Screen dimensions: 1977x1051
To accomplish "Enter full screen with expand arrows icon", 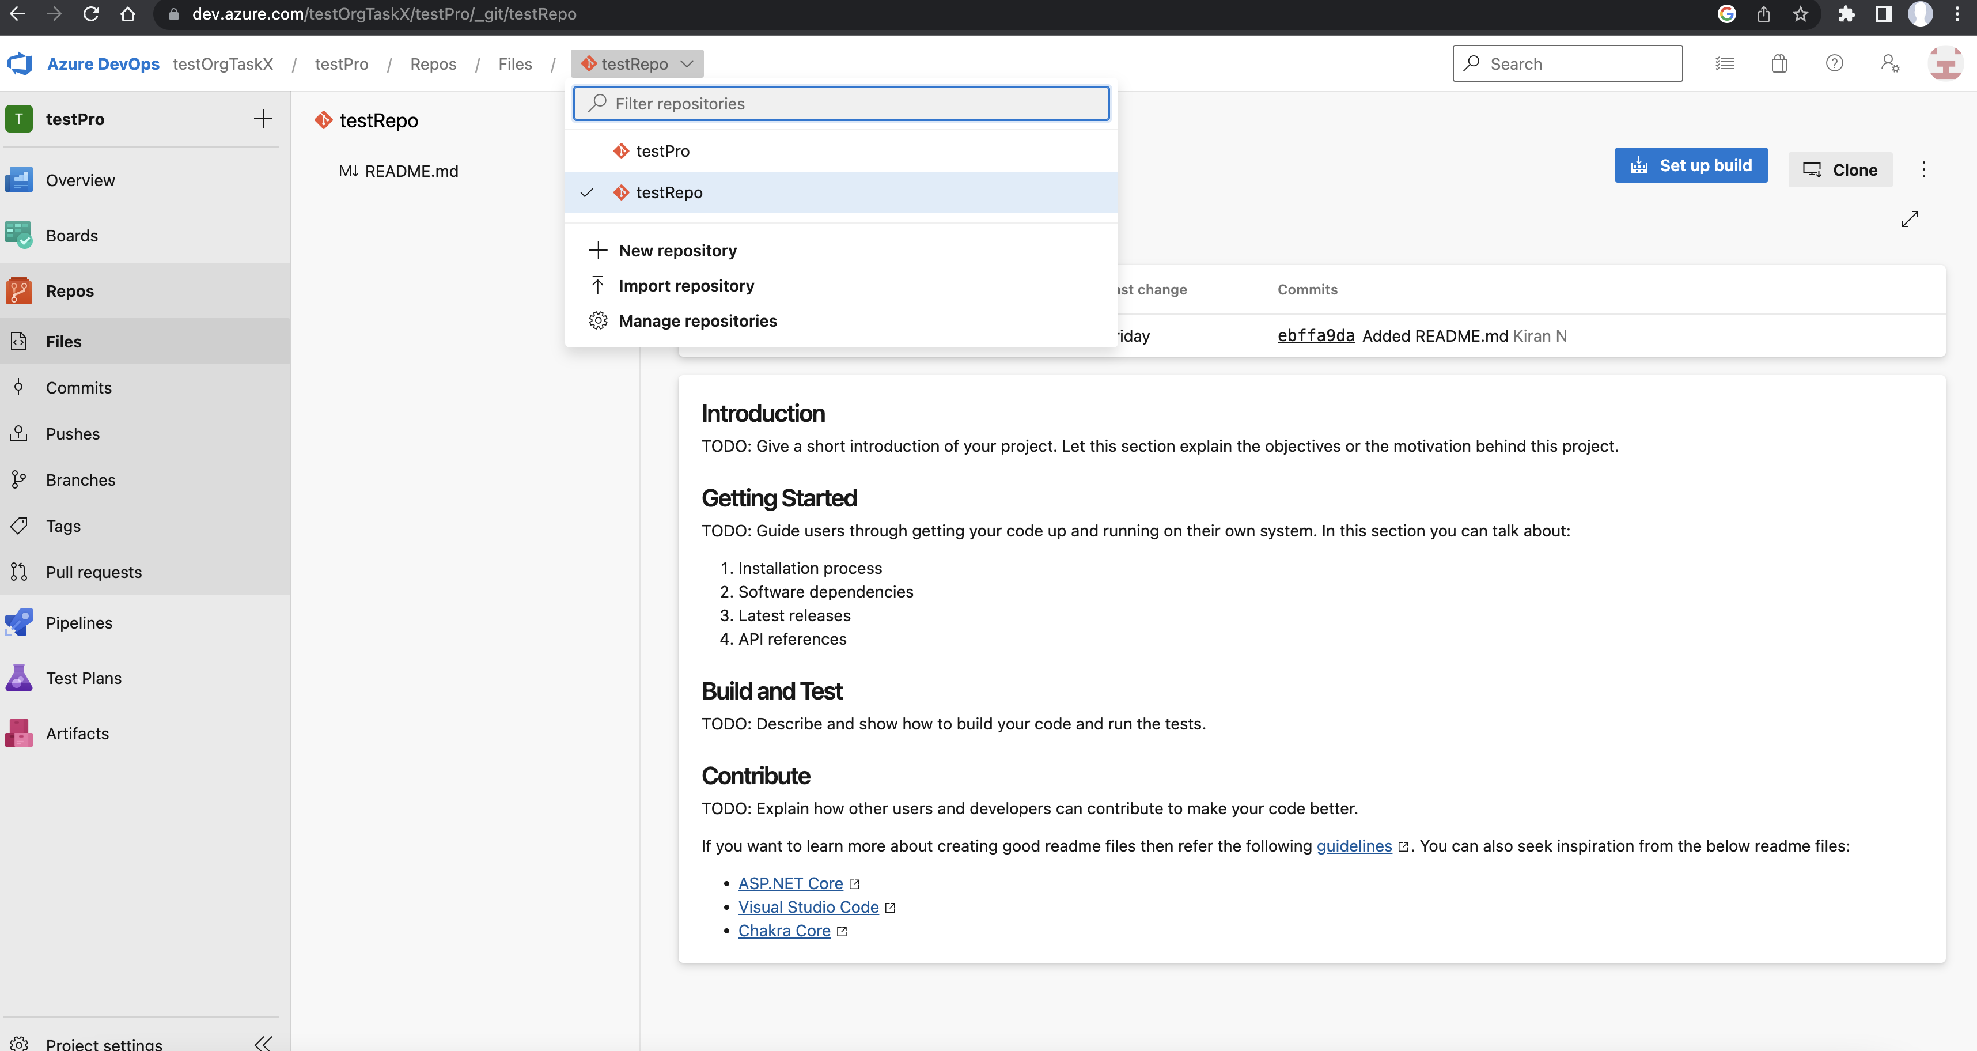I will pos(1910,219).
